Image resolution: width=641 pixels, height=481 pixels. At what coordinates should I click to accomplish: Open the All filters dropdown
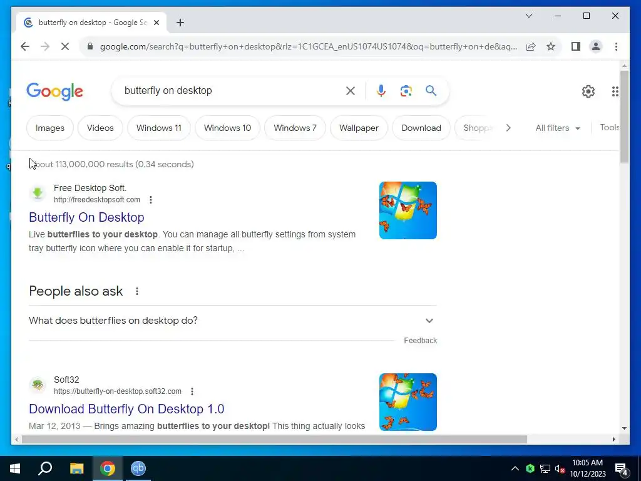[558, 128]
